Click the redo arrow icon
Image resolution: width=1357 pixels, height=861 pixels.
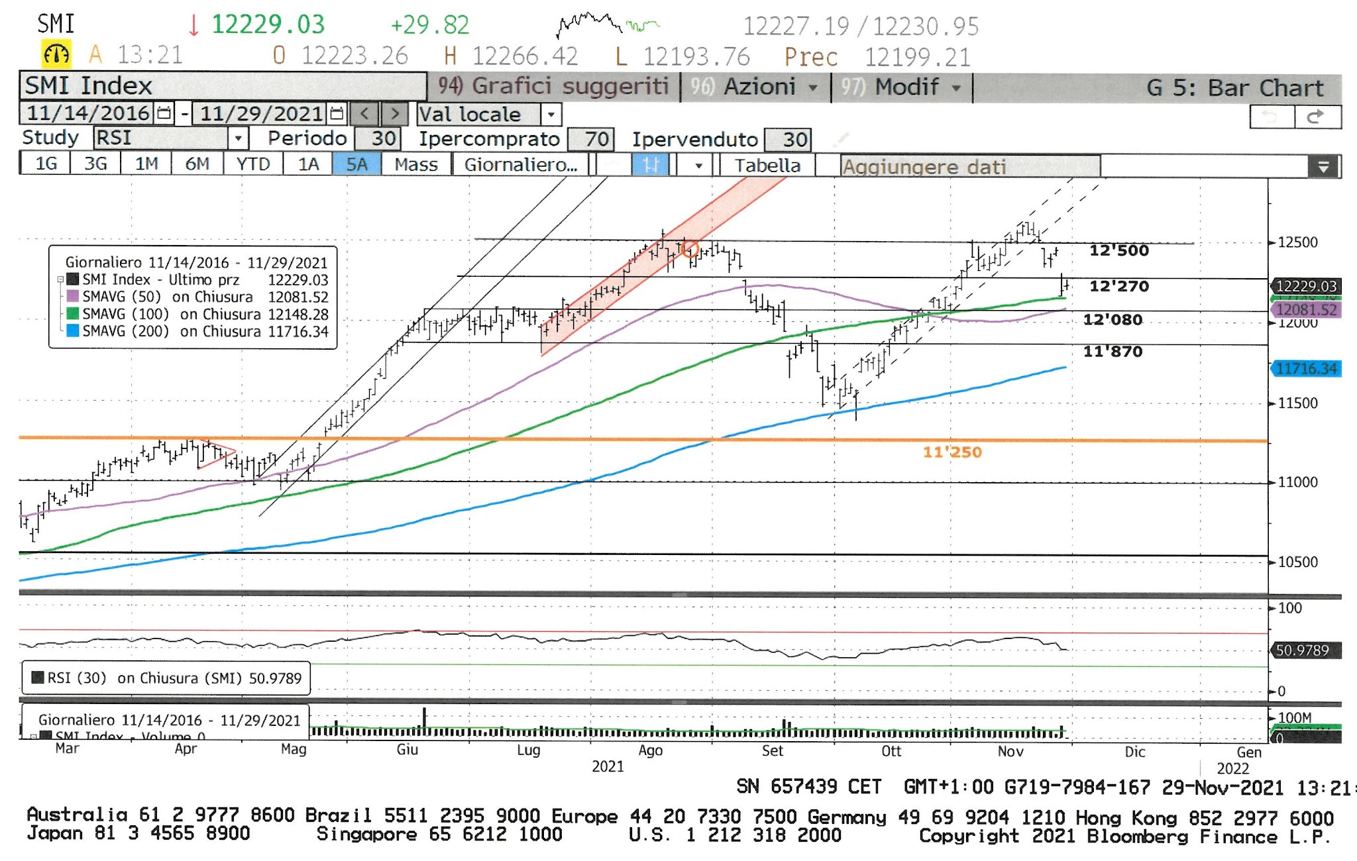pyautogui.click(x=1317, y=117)
